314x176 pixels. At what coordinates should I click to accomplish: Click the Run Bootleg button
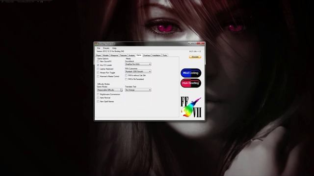[x=191, y=83]
